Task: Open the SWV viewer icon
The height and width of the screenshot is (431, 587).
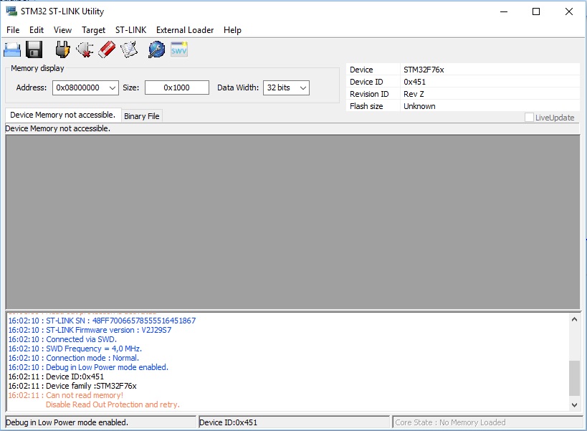Action: coord(179,49)
